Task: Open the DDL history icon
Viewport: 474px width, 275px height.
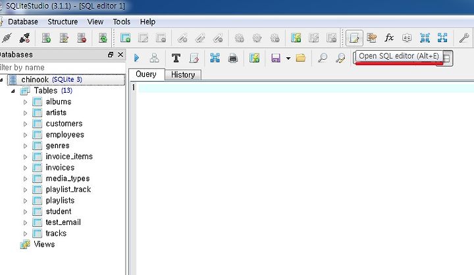Action: 371,38
